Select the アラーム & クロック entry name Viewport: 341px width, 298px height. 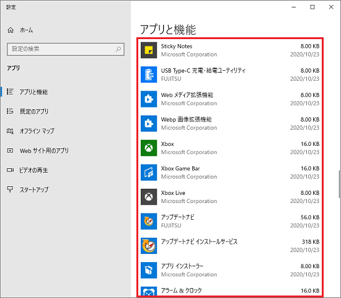click(x=182, y=291)
